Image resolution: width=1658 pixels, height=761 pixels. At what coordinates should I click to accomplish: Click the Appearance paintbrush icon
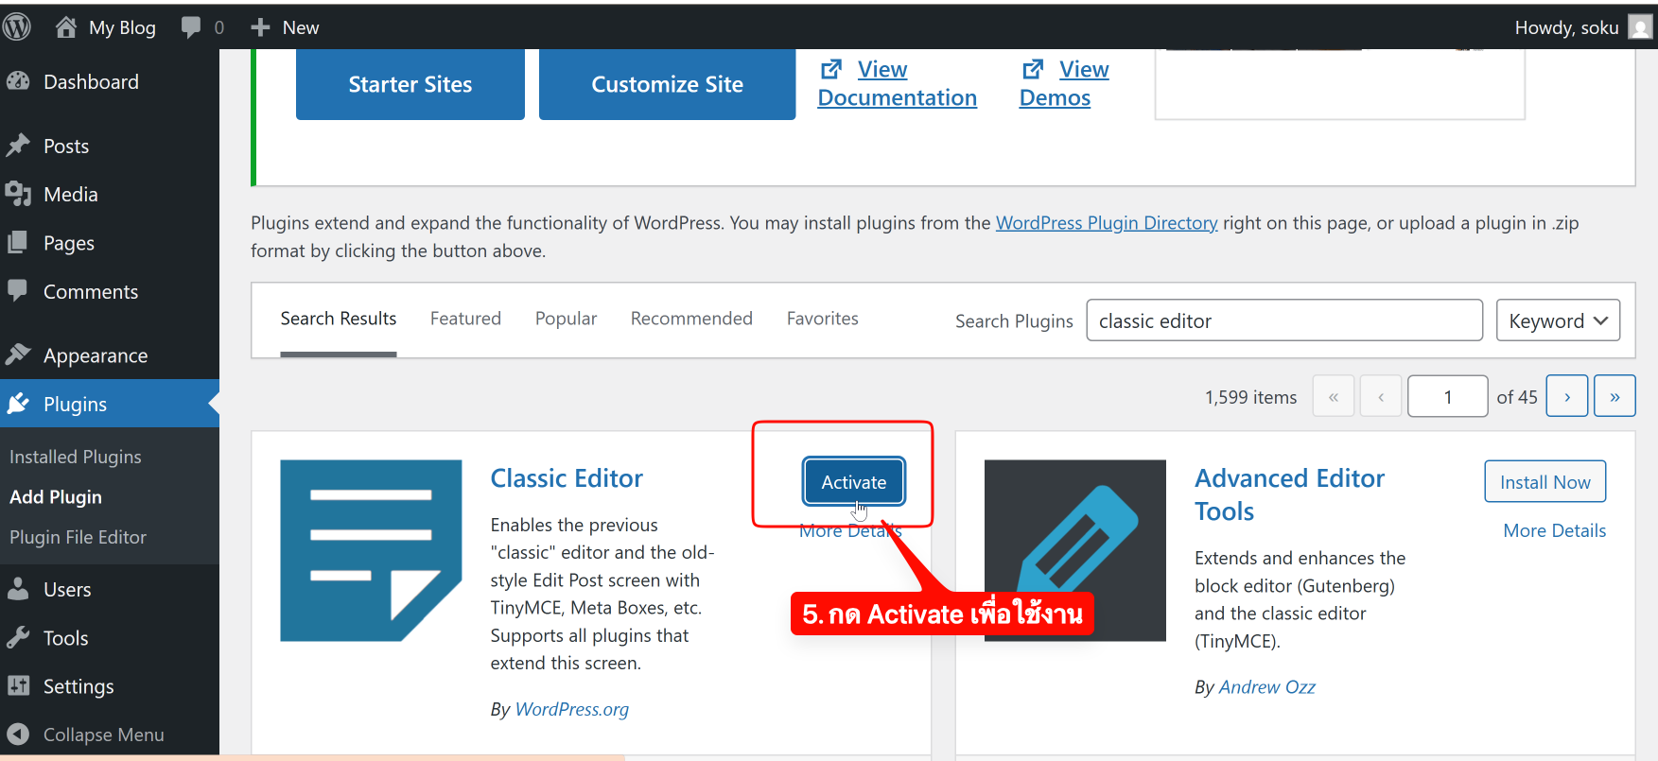18,355
